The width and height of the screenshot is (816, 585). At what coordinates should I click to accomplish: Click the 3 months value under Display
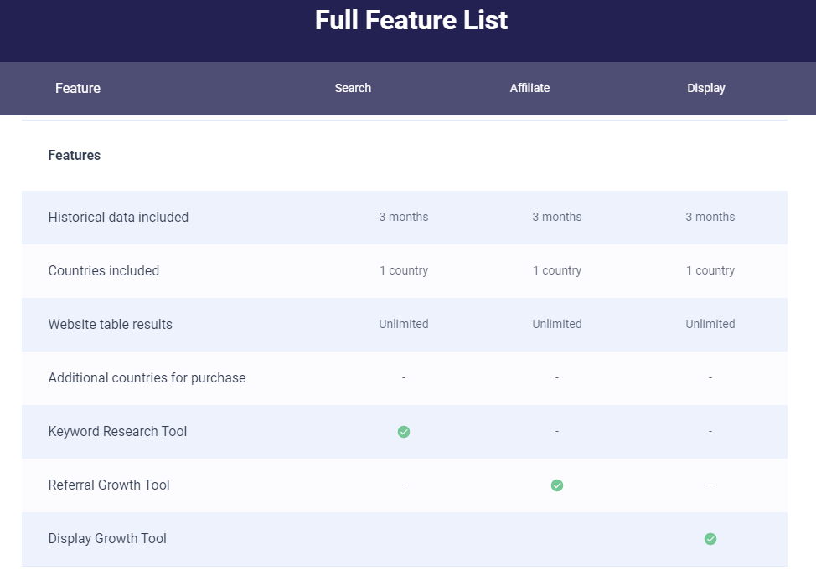coord(710,218)
